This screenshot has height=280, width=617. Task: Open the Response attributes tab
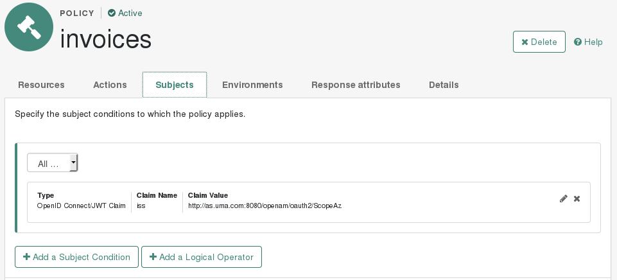[x=356, y=85]
